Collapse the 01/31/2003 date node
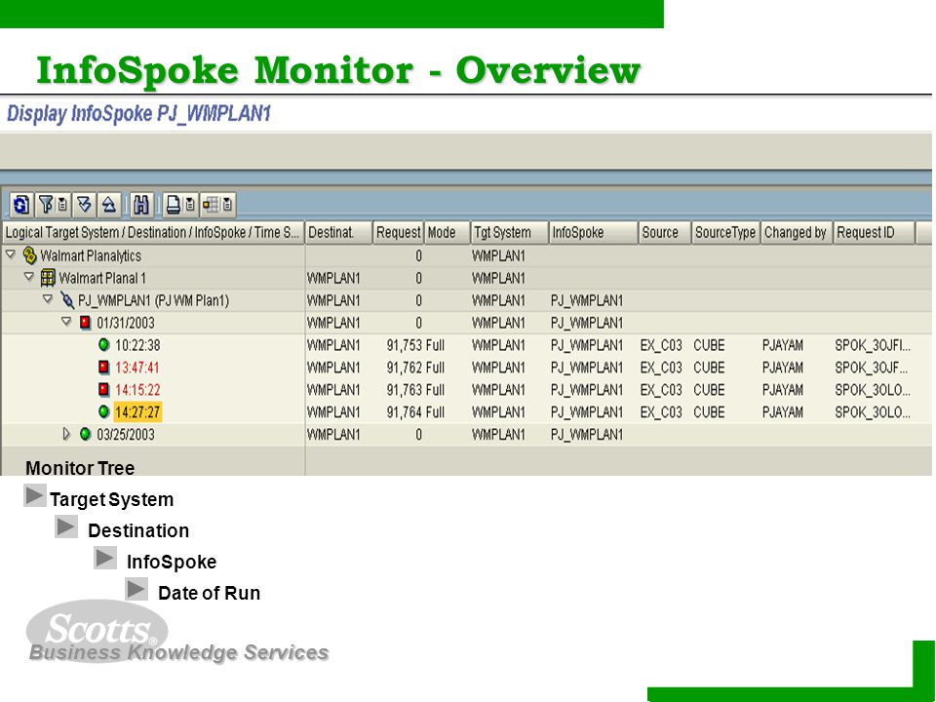 click(67, 322)
